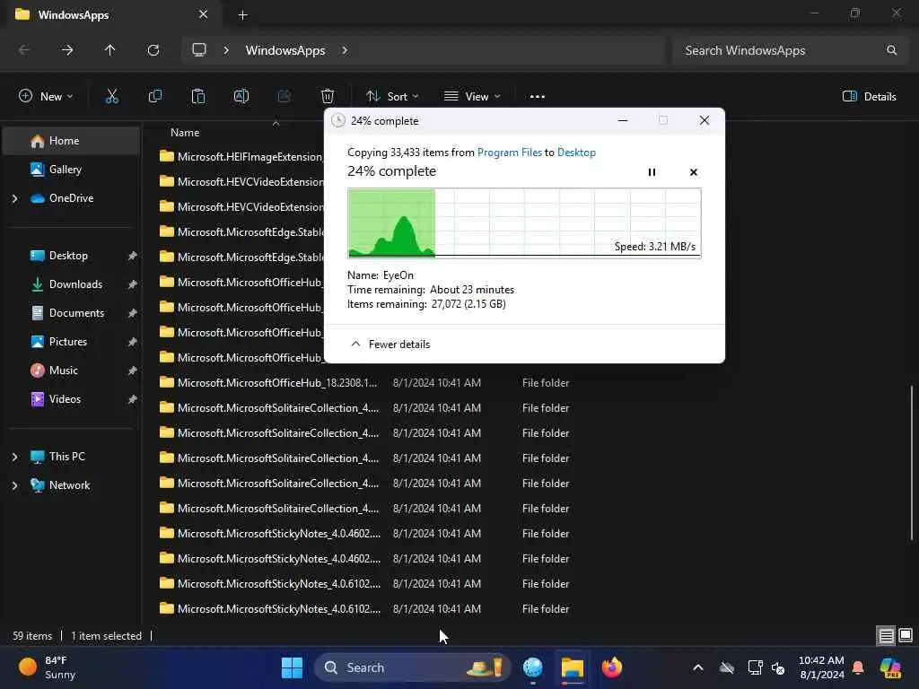Open Videos in Quick access
Image resolution: width=919 pixels, height=689 pixels.
click(x=71, y=399)
